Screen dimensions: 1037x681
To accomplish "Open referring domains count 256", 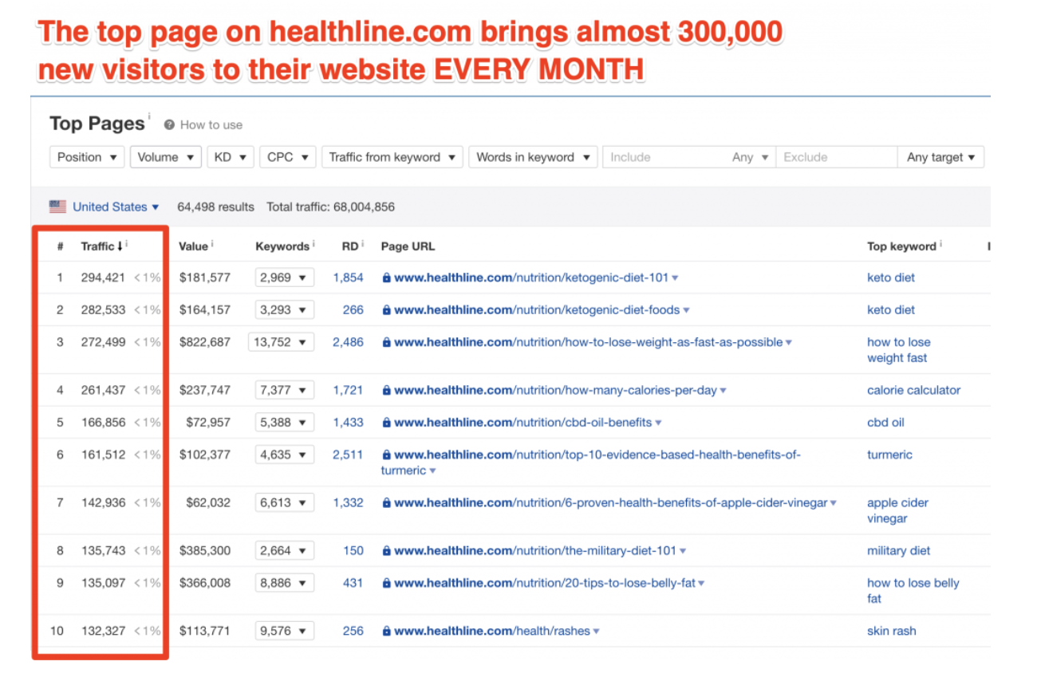I will point(353,631).
